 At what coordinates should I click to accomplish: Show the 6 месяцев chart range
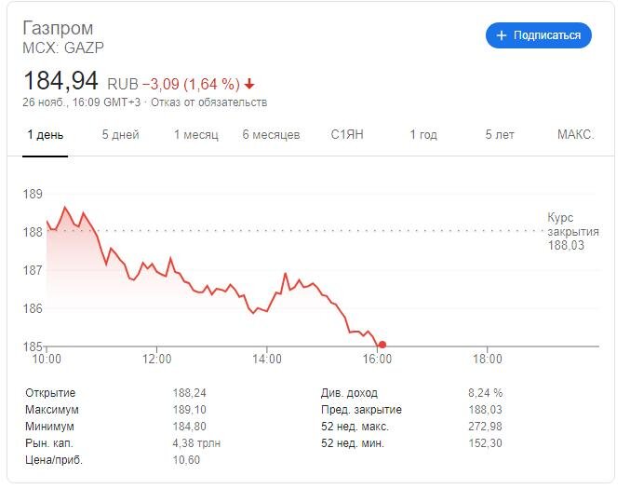click(271, 135)
